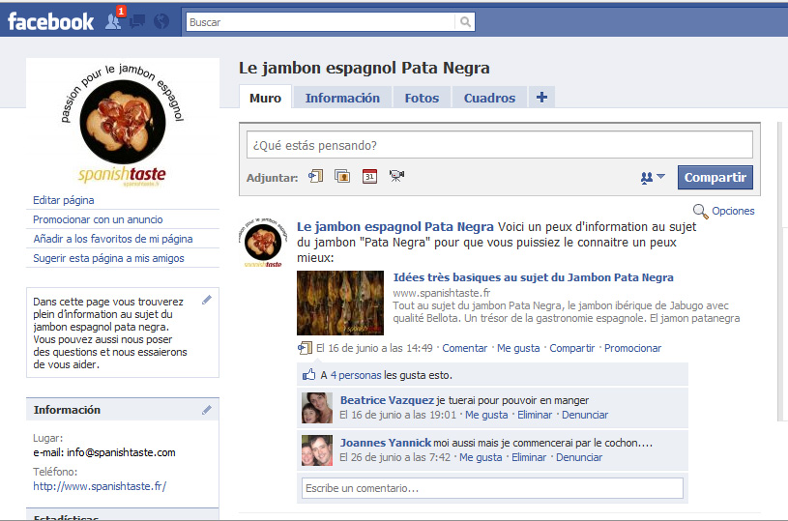
Task: Click Añadir a los favoritos de mi página
Action: (x=113, y=239)
